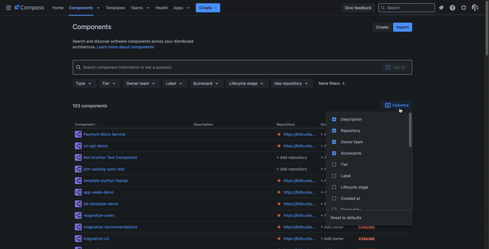Select the Components nav tab
The height and width of the screenshot is (249, 489).
[81, 8]
